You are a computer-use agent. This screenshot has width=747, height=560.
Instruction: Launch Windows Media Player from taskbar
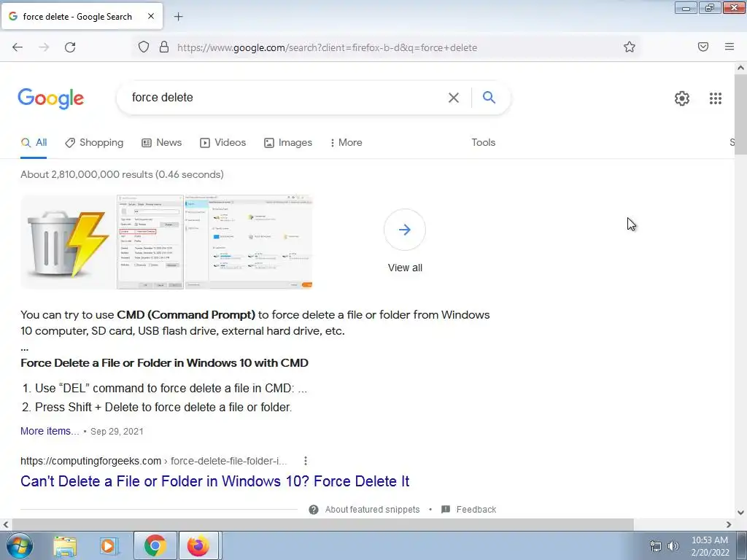[109, 546]
